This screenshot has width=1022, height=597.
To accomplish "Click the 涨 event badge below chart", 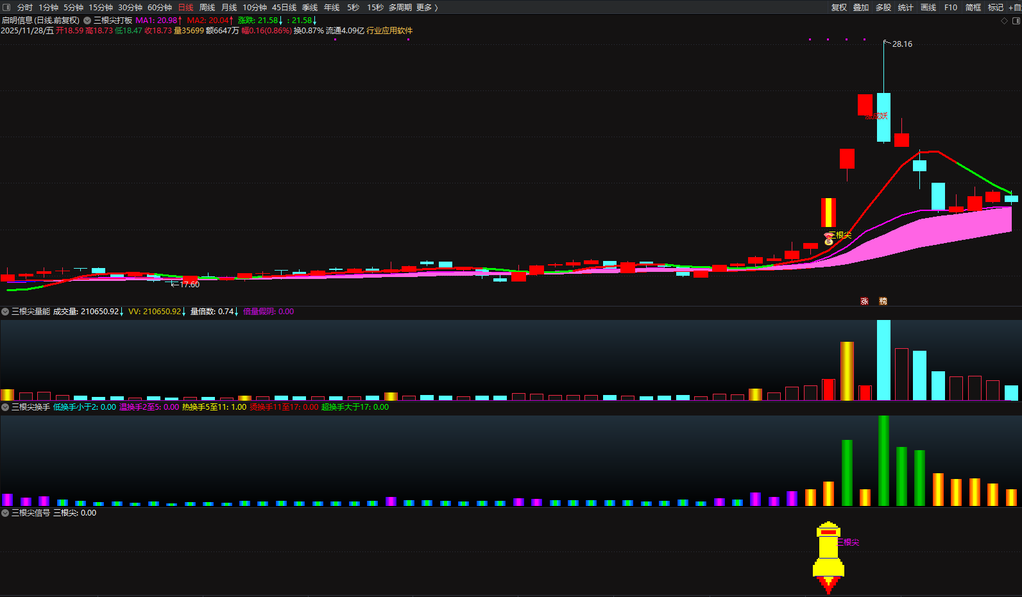I will pos(864,301).
